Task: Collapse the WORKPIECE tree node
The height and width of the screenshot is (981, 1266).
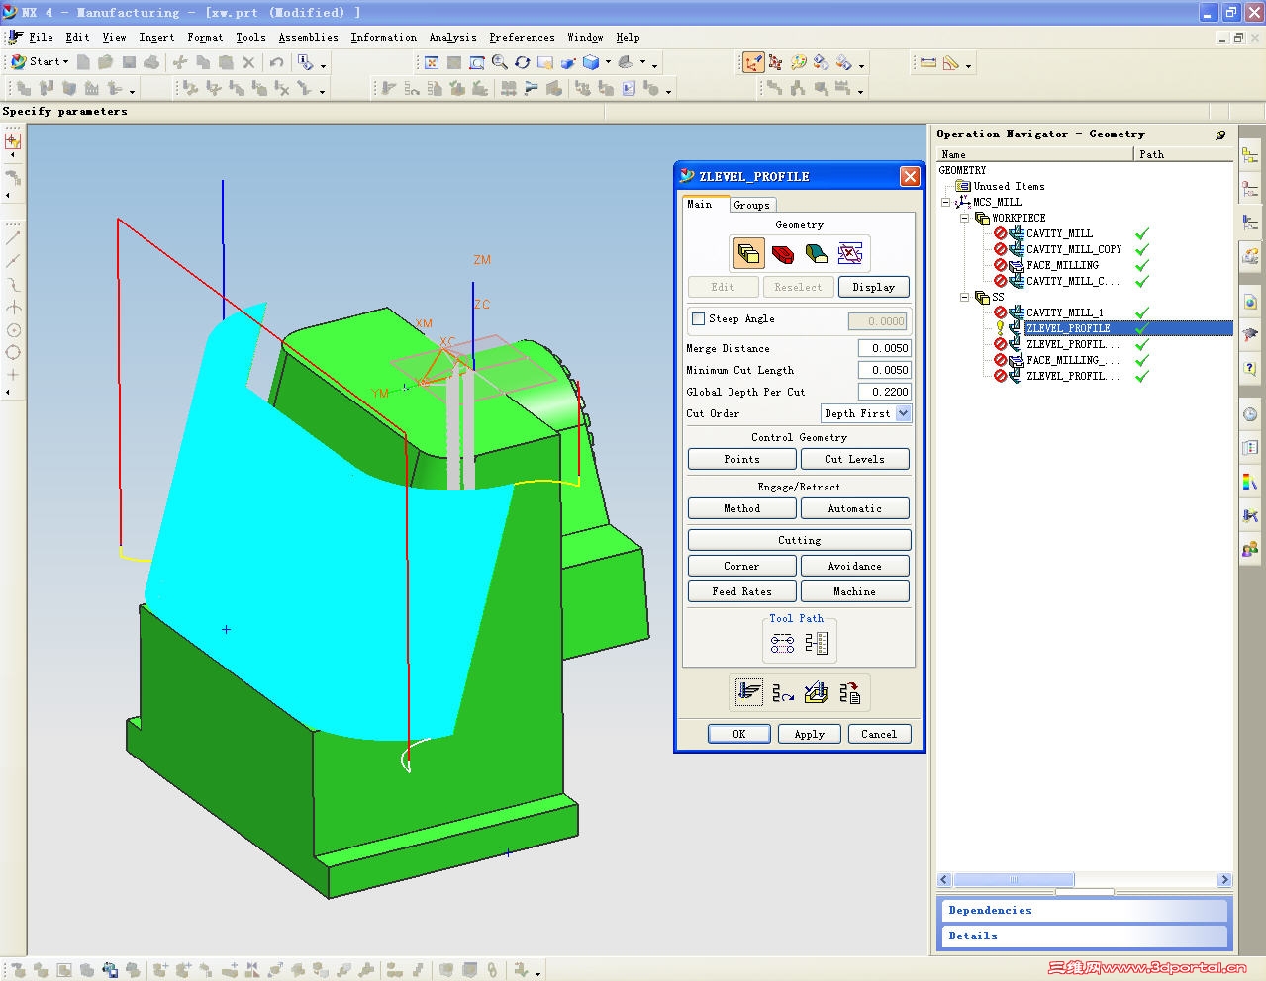Action: click(965, 218)
